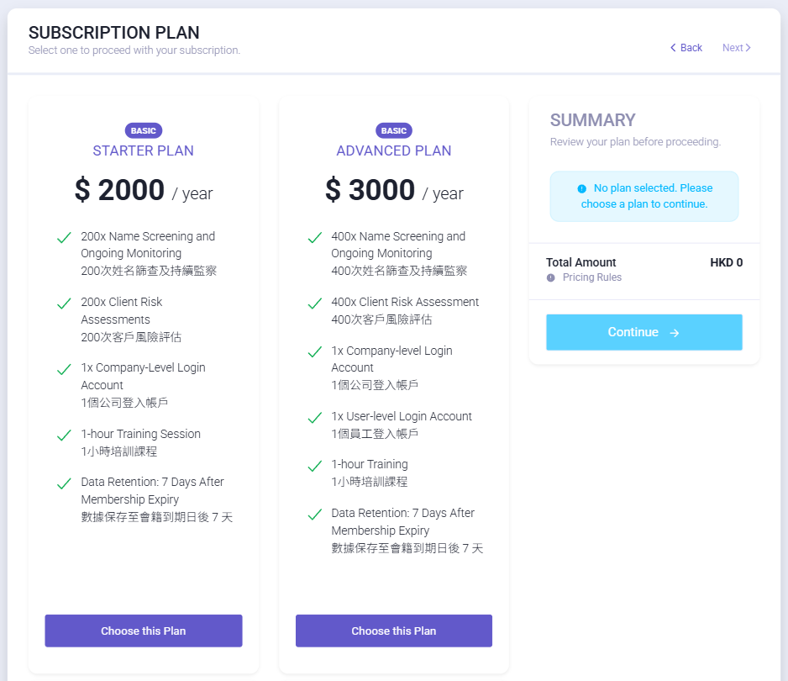The width and height of the screenshot is (788, 681).
Task: Click the $ 2000 / year price
Action: tap(143, 190)
